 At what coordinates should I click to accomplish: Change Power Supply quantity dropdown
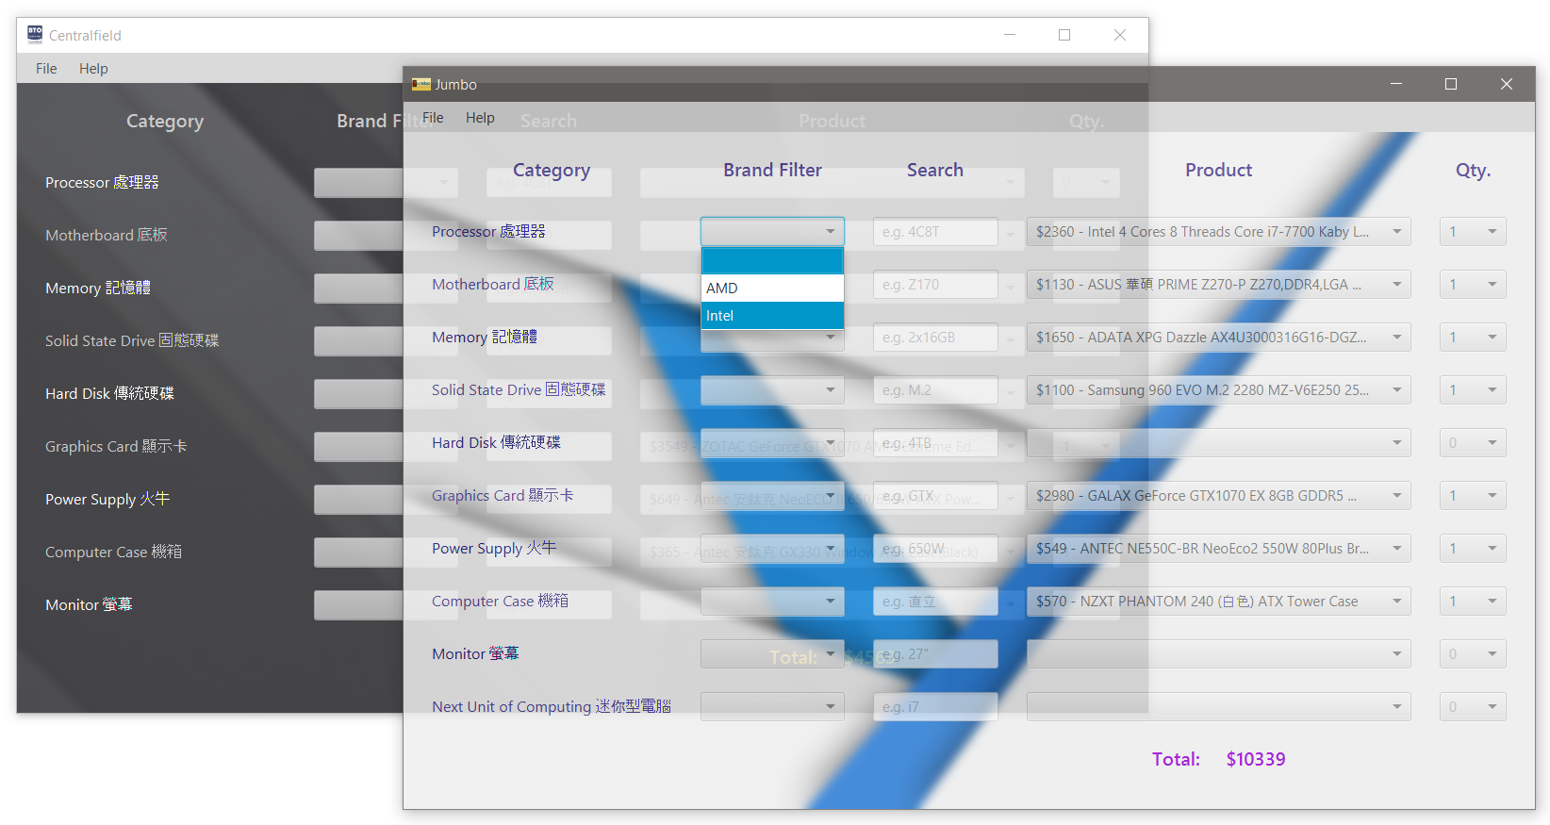(1473, 549)
